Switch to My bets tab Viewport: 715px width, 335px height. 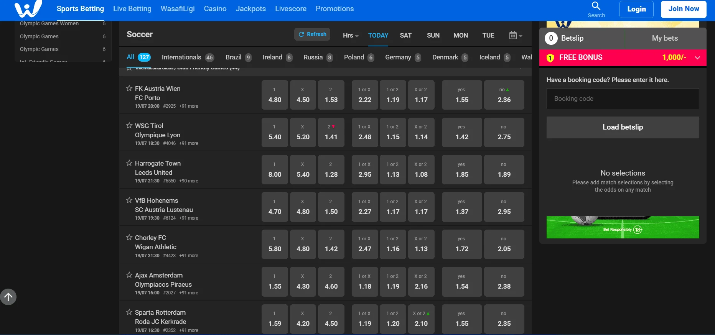[665, 38]
